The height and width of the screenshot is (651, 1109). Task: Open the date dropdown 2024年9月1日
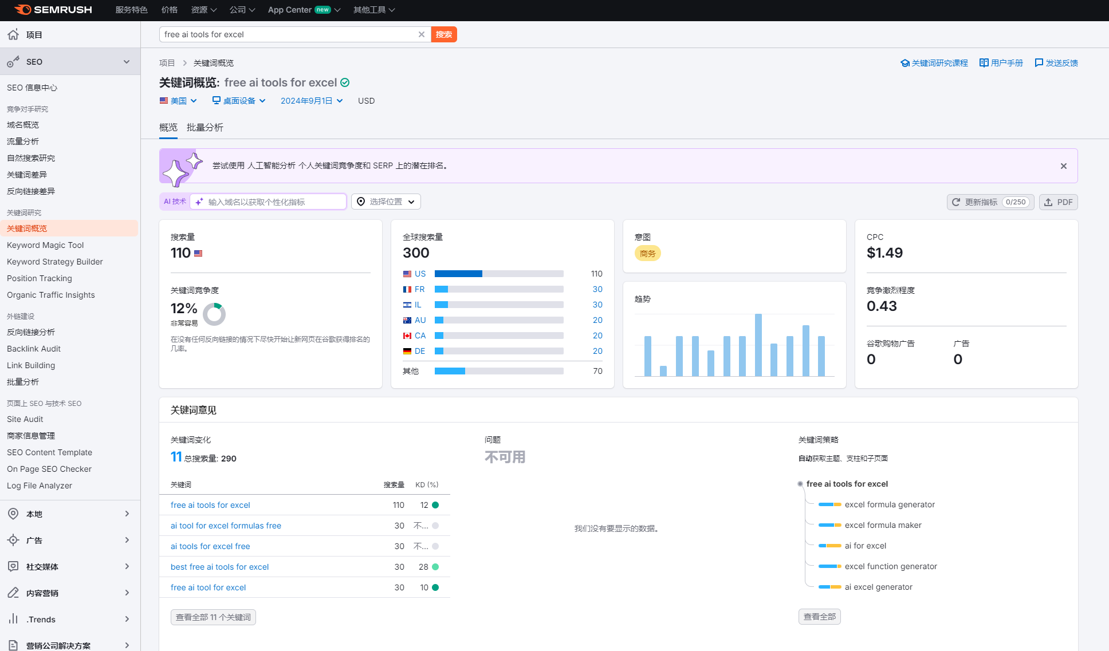coord(312,101)
